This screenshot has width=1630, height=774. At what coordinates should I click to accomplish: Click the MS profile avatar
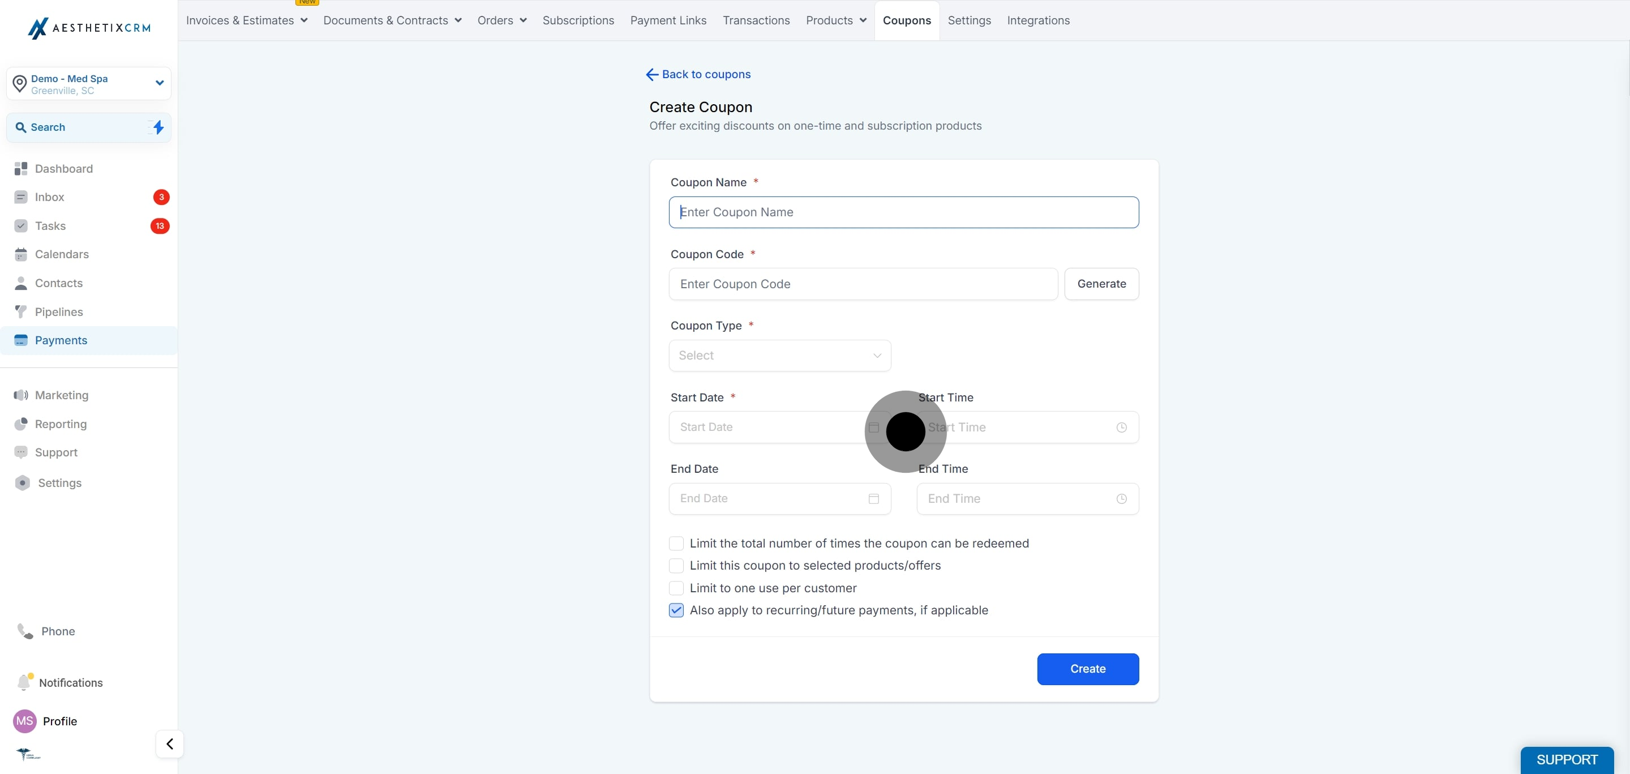tap(25, 721)
